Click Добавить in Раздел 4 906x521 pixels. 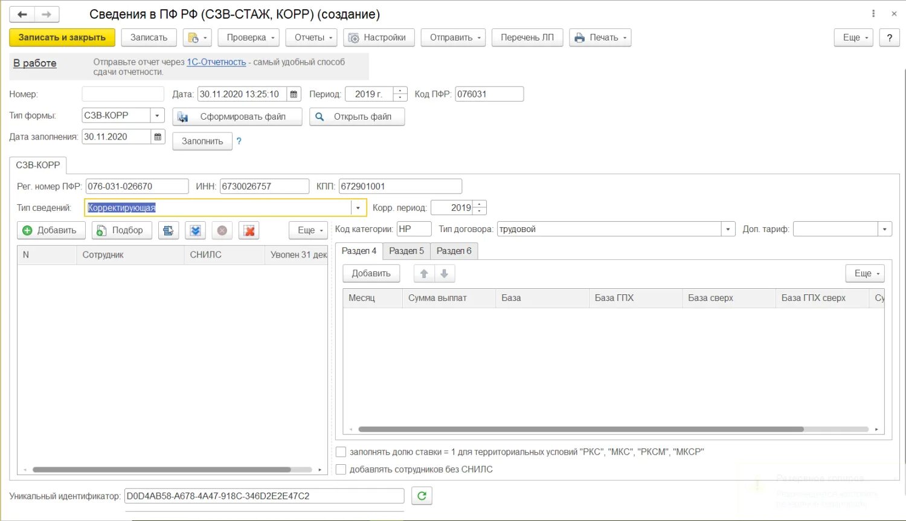[x=371, y=274]
